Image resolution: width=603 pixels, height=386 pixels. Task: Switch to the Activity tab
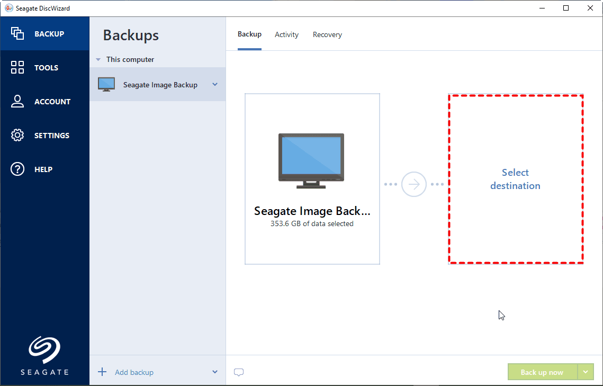(x=286, y=34)
